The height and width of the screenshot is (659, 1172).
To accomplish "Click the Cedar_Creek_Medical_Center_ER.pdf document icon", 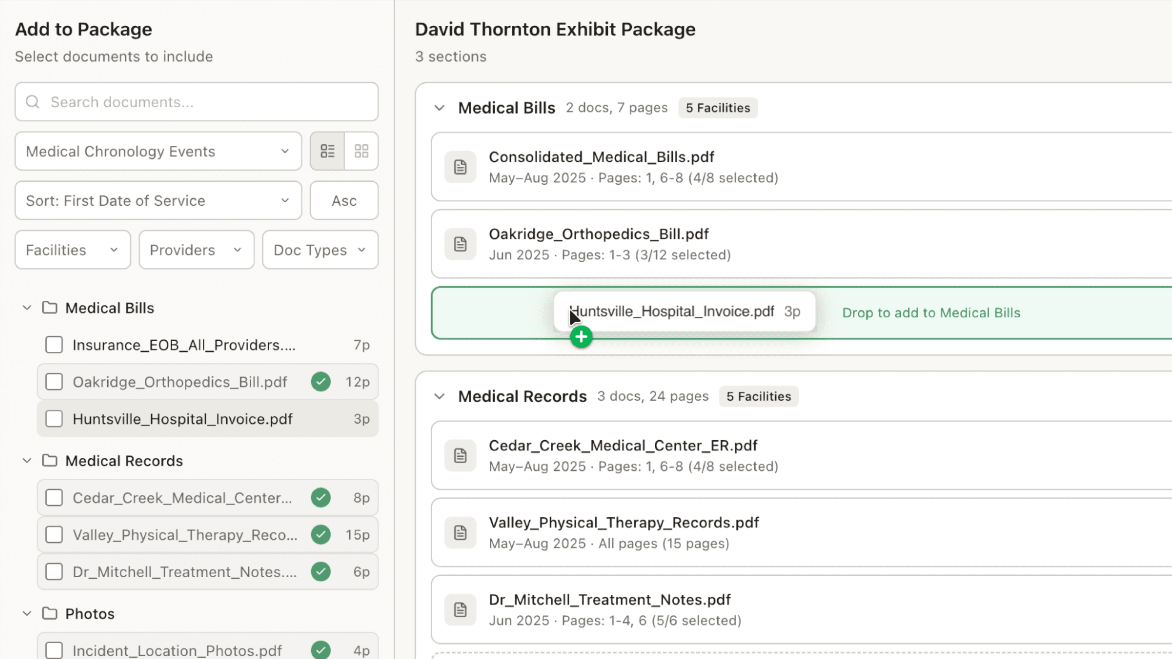I will point(460,455).
